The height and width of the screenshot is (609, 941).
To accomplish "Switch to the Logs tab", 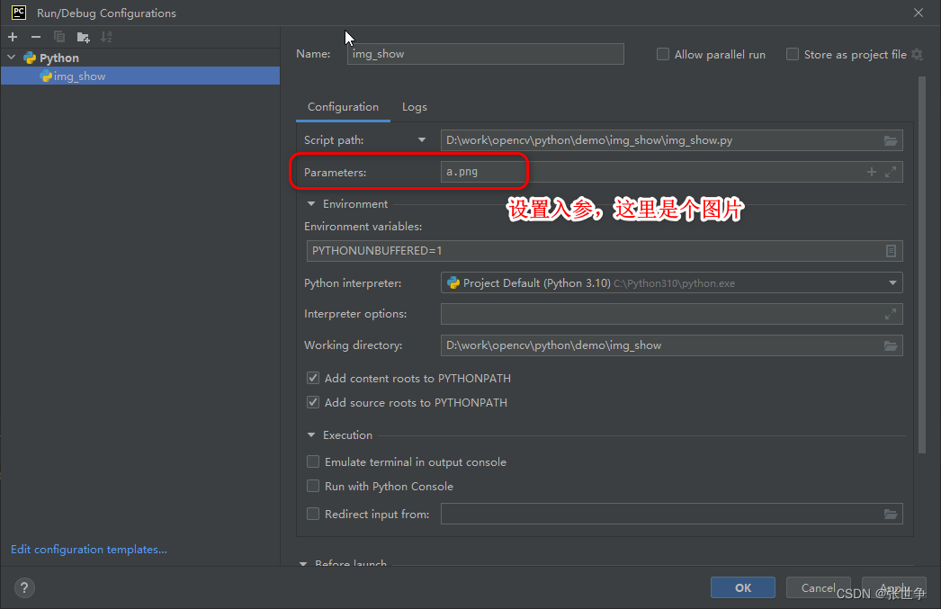I will pyautogui.click(x=414, y=106).
